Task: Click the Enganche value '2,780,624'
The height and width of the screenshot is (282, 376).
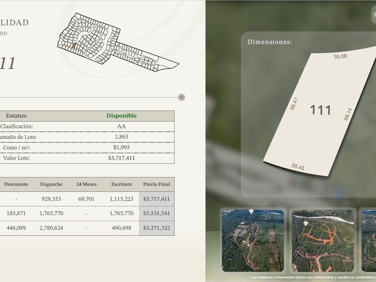Action: 51,228
